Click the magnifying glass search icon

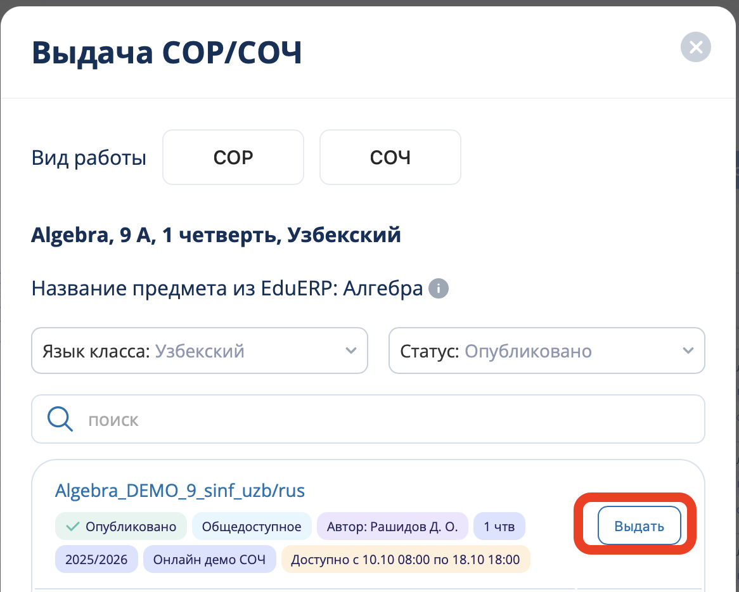click(60, 420)
